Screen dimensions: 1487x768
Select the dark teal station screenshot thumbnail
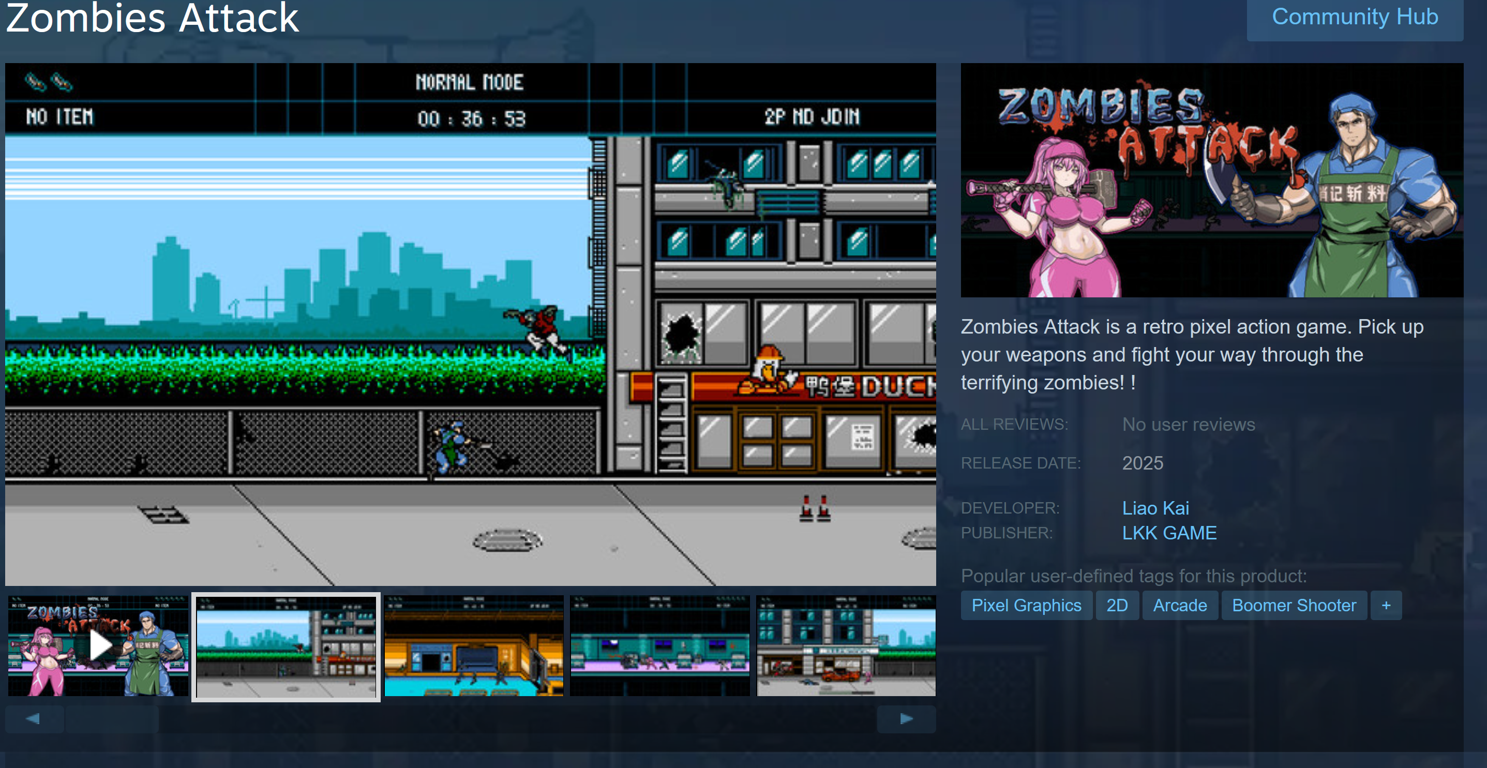(x=660, y=645)
